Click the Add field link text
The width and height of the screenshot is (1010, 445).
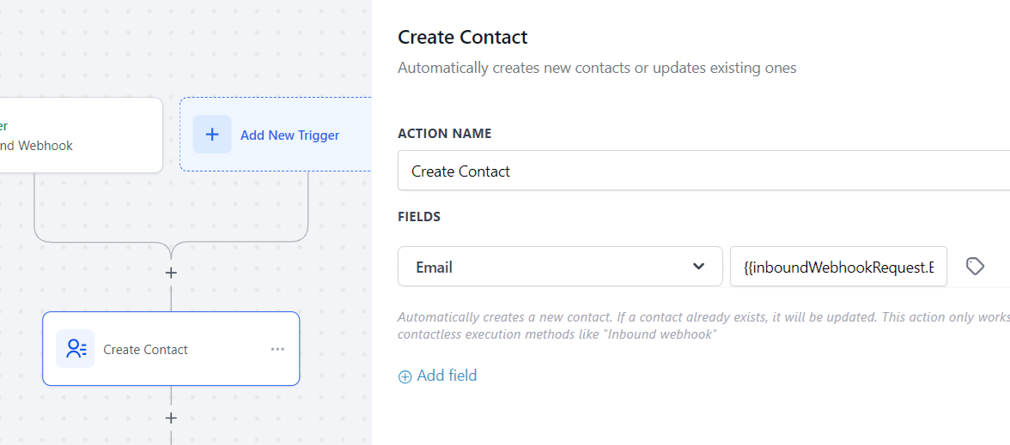point(447,376)
